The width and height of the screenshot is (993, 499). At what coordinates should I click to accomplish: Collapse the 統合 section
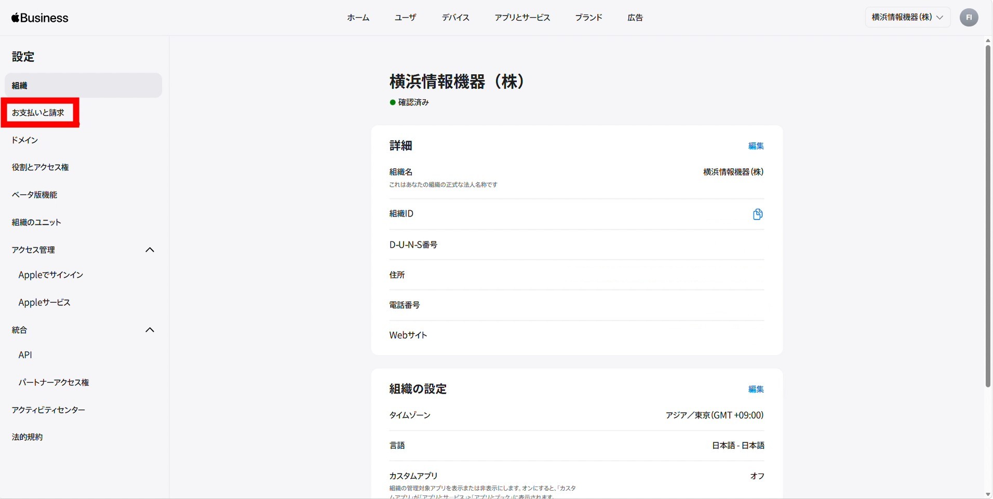(x=150, y=330)
